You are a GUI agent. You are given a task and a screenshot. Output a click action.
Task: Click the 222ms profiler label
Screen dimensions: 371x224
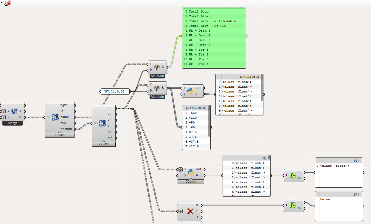coord(103,144)
